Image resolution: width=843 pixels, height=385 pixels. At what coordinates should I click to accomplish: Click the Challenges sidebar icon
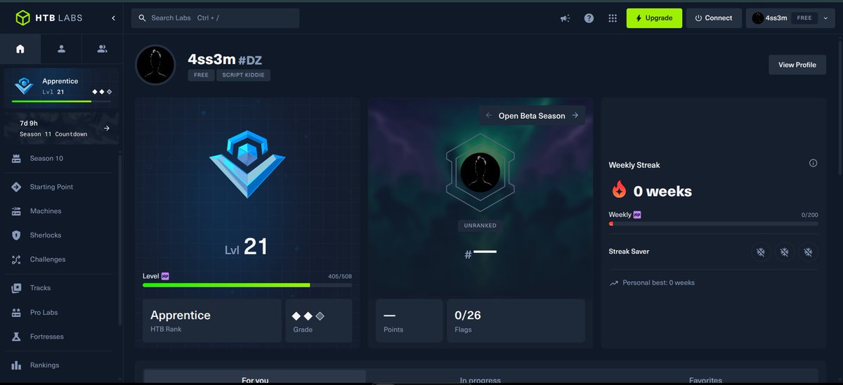(x=16, y=260)
